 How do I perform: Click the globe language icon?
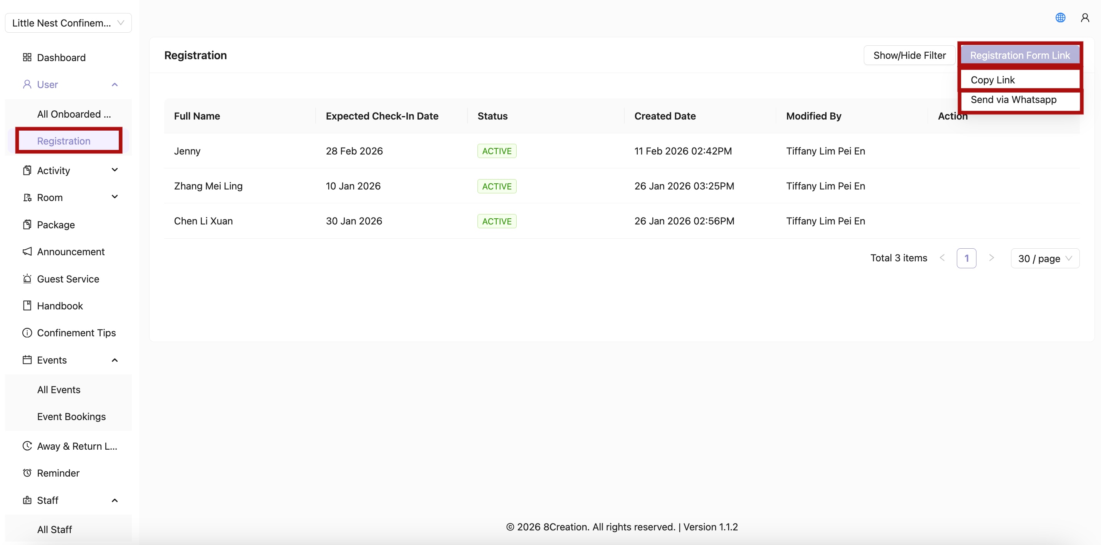tap(1060, 18)
